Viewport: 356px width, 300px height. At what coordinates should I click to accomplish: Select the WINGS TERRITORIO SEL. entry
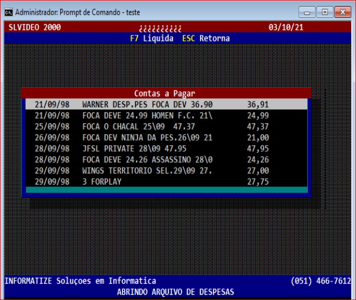(147, 170)
